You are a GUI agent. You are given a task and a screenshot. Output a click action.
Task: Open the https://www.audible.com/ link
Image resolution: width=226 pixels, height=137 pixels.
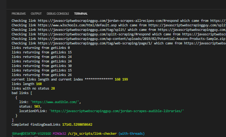(x=55, y=102)
